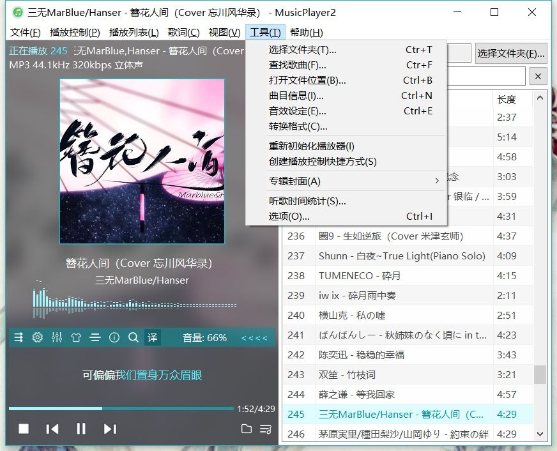Choose 打开文件位置(B)... menu entry

346,80
